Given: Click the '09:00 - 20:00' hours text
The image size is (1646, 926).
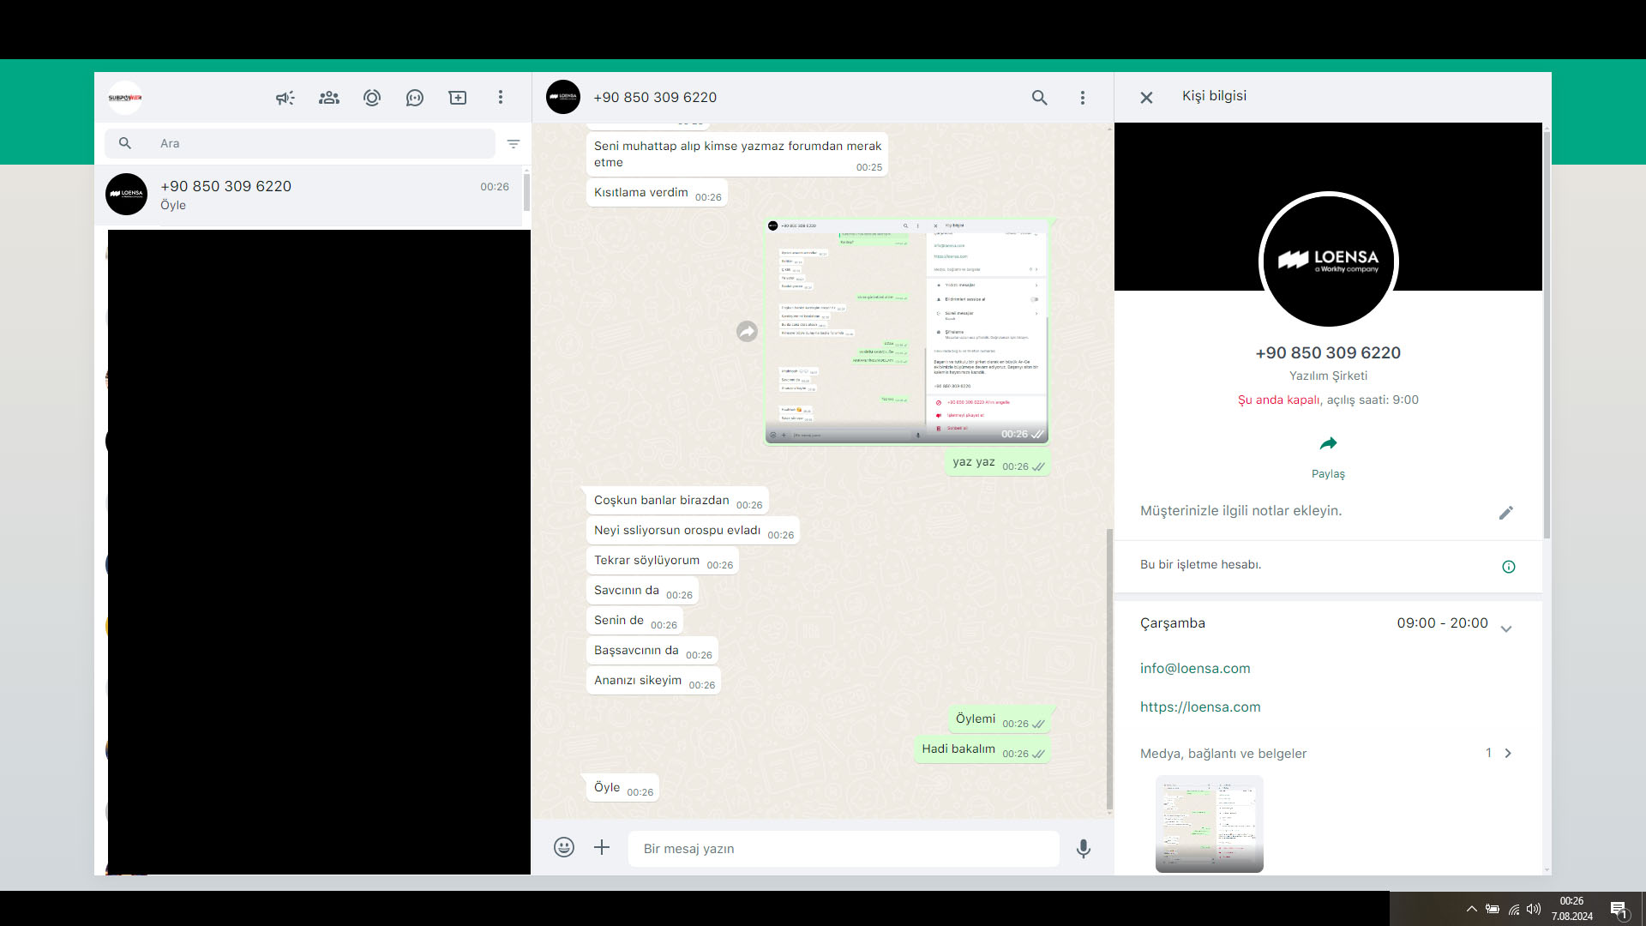Looking at the screenshot, I should pos(1442,623).
